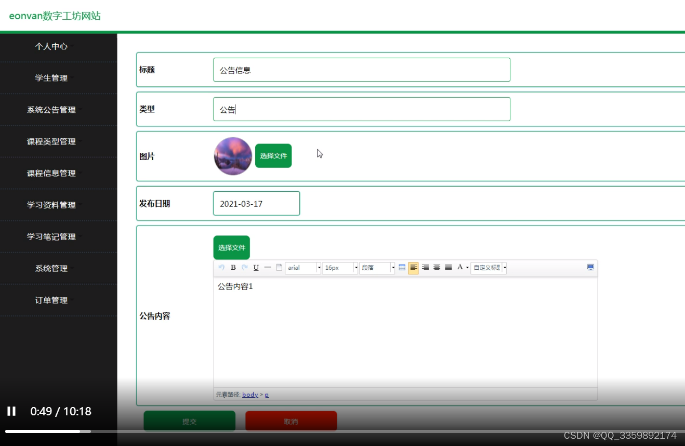
Task: Open 学习笔记管理 in the sidebar
Action: coord(51,237)
